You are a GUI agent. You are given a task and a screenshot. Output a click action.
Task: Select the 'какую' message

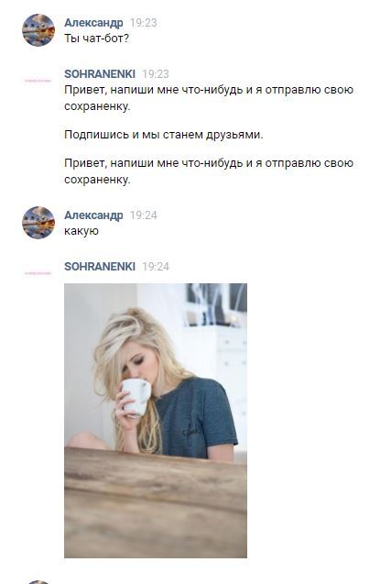(x=81, y=231)
